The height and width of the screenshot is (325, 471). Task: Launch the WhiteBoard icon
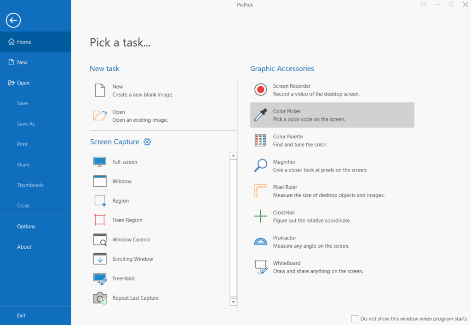pos(261,267)
